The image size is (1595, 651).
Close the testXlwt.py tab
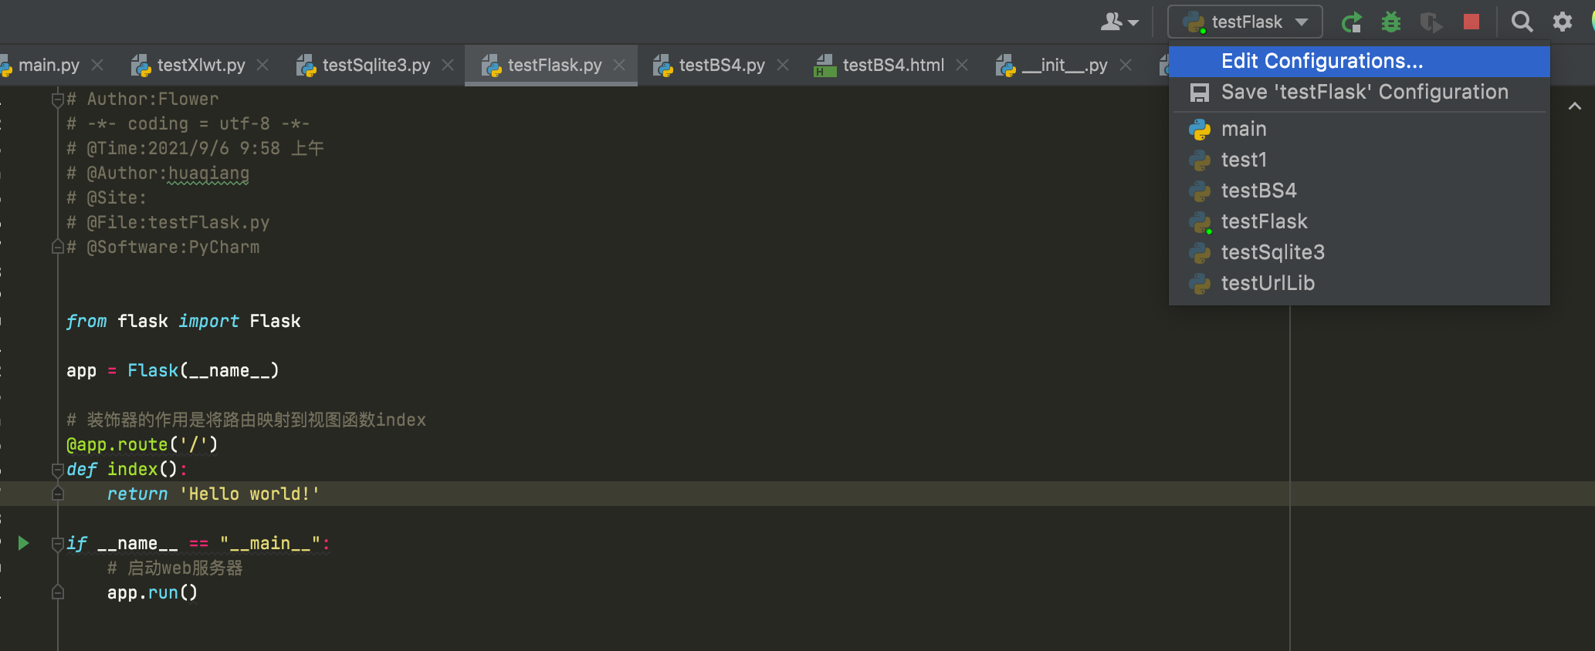[262, 66]
